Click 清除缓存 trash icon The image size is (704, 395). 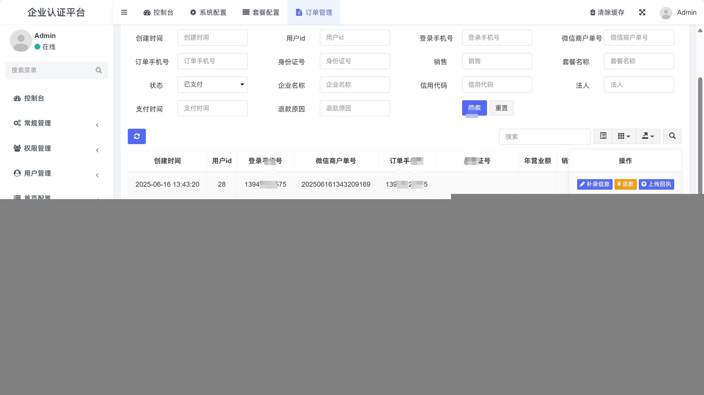coord(593,12)
